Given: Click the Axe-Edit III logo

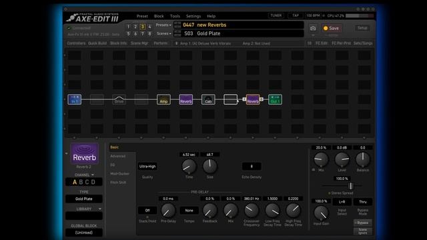Looking at the screenshot, I should point(93,18).
